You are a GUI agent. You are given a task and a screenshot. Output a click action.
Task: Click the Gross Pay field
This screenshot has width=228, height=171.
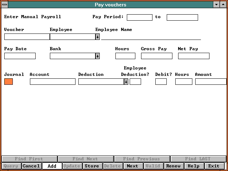157,56
